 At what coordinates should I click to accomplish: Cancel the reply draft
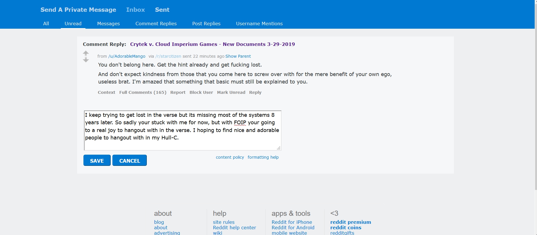pos(130,160)
